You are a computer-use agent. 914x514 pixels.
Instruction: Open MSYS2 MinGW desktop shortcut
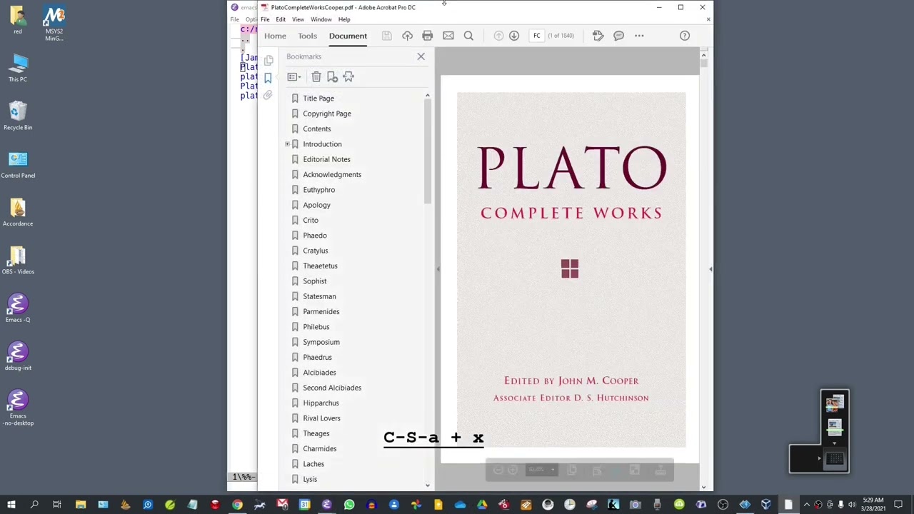click(x=54, y=24)
